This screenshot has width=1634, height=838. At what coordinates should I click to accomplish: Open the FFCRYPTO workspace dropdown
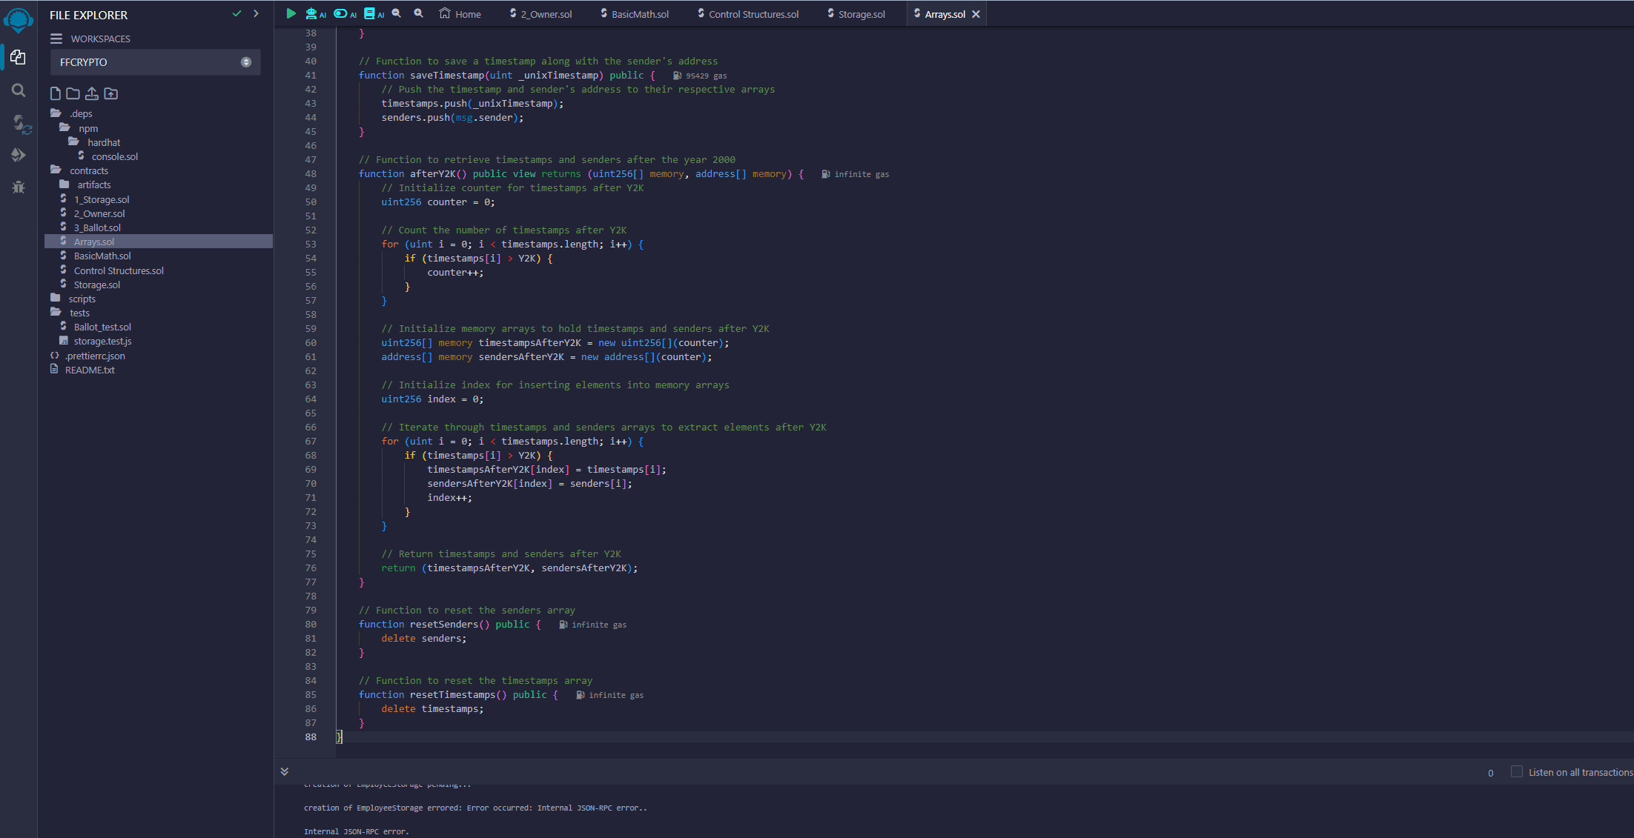pyautogui.click(x=155, y=62)
